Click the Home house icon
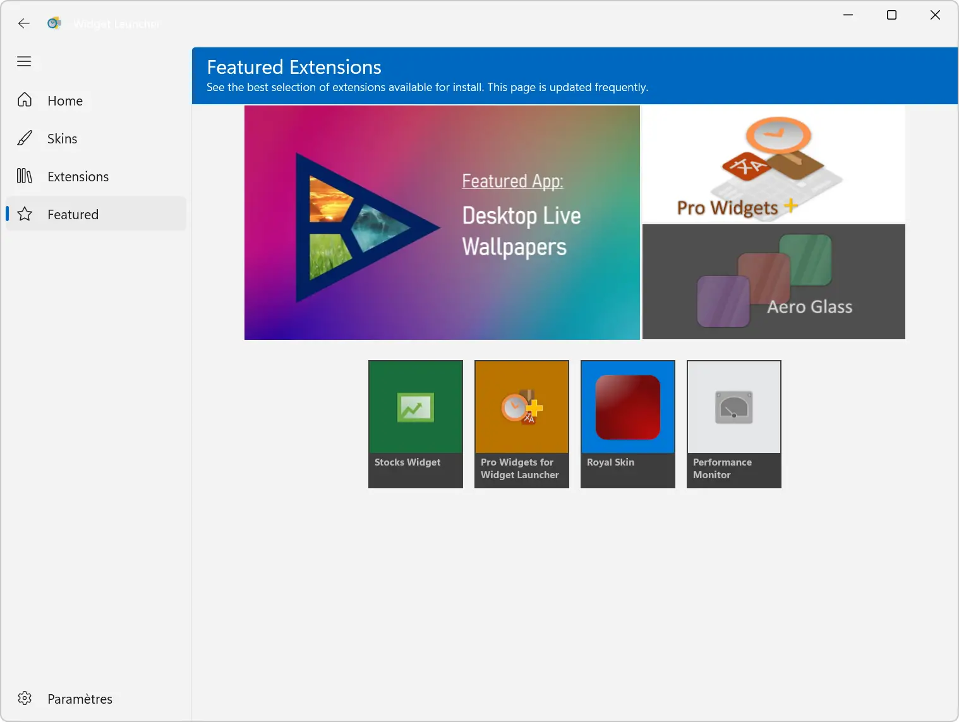 tap(25, 100)
